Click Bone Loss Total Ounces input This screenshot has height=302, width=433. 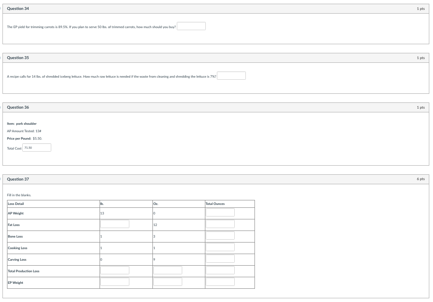coord(220,235)
